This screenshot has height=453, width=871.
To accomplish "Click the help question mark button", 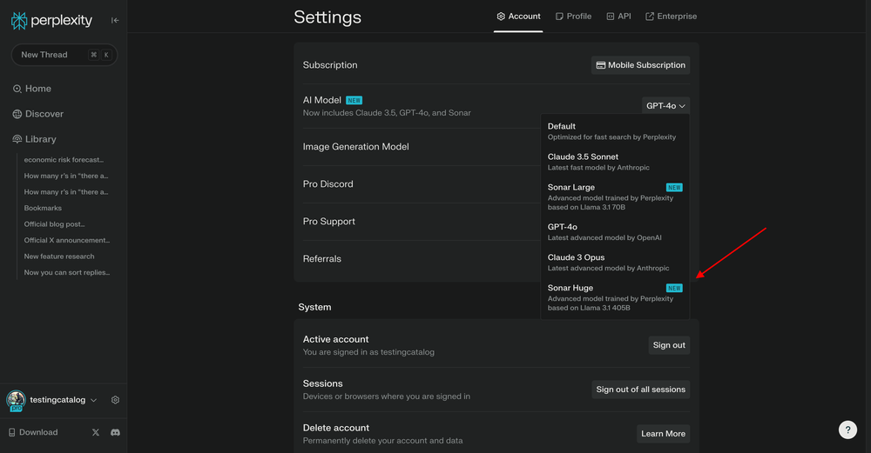I will pyautogui.click(x=847, y=430).
